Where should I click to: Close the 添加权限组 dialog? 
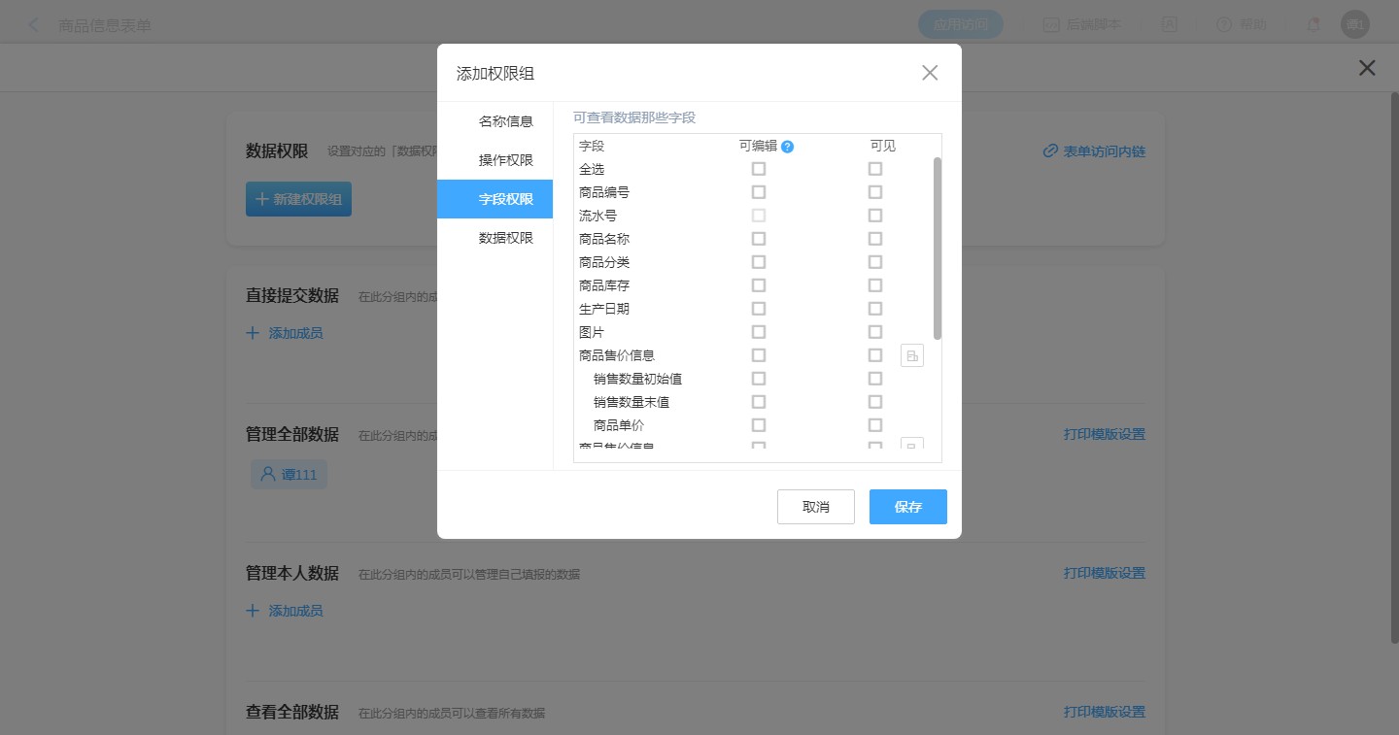(x=930, y=73)
